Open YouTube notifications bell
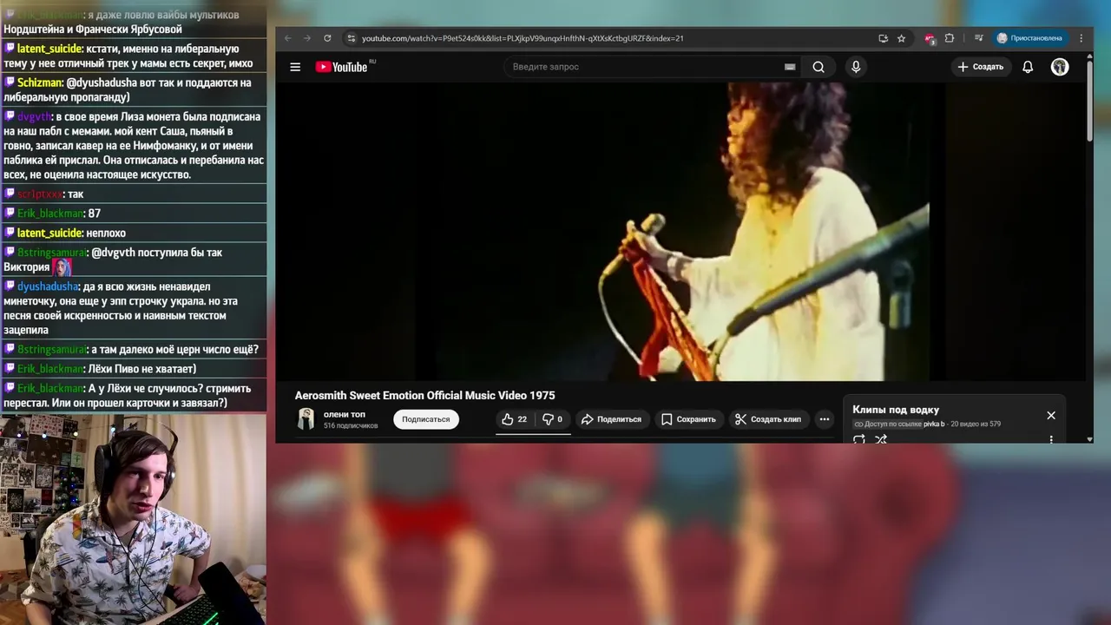The width and height of the screenshot is (1111, 625). point(1028,67)
